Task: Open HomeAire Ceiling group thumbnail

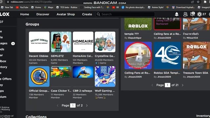Action: click(x=83, y=42)
